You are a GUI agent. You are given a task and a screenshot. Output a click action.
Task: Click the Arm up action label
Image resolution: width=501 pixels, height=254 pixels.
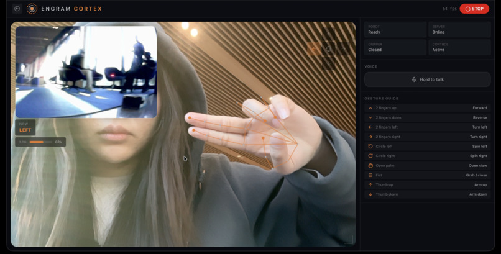click(x=480, y=185)
